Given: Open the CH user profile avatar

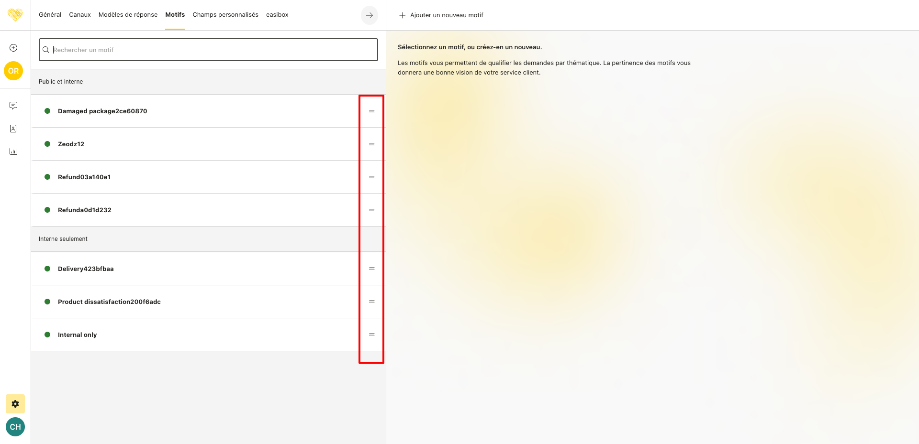Looking at the screenshot, I should pos(15,427).
